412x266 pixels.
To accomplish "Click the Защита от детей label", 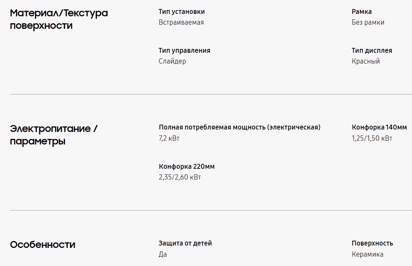I will (185, 243).
